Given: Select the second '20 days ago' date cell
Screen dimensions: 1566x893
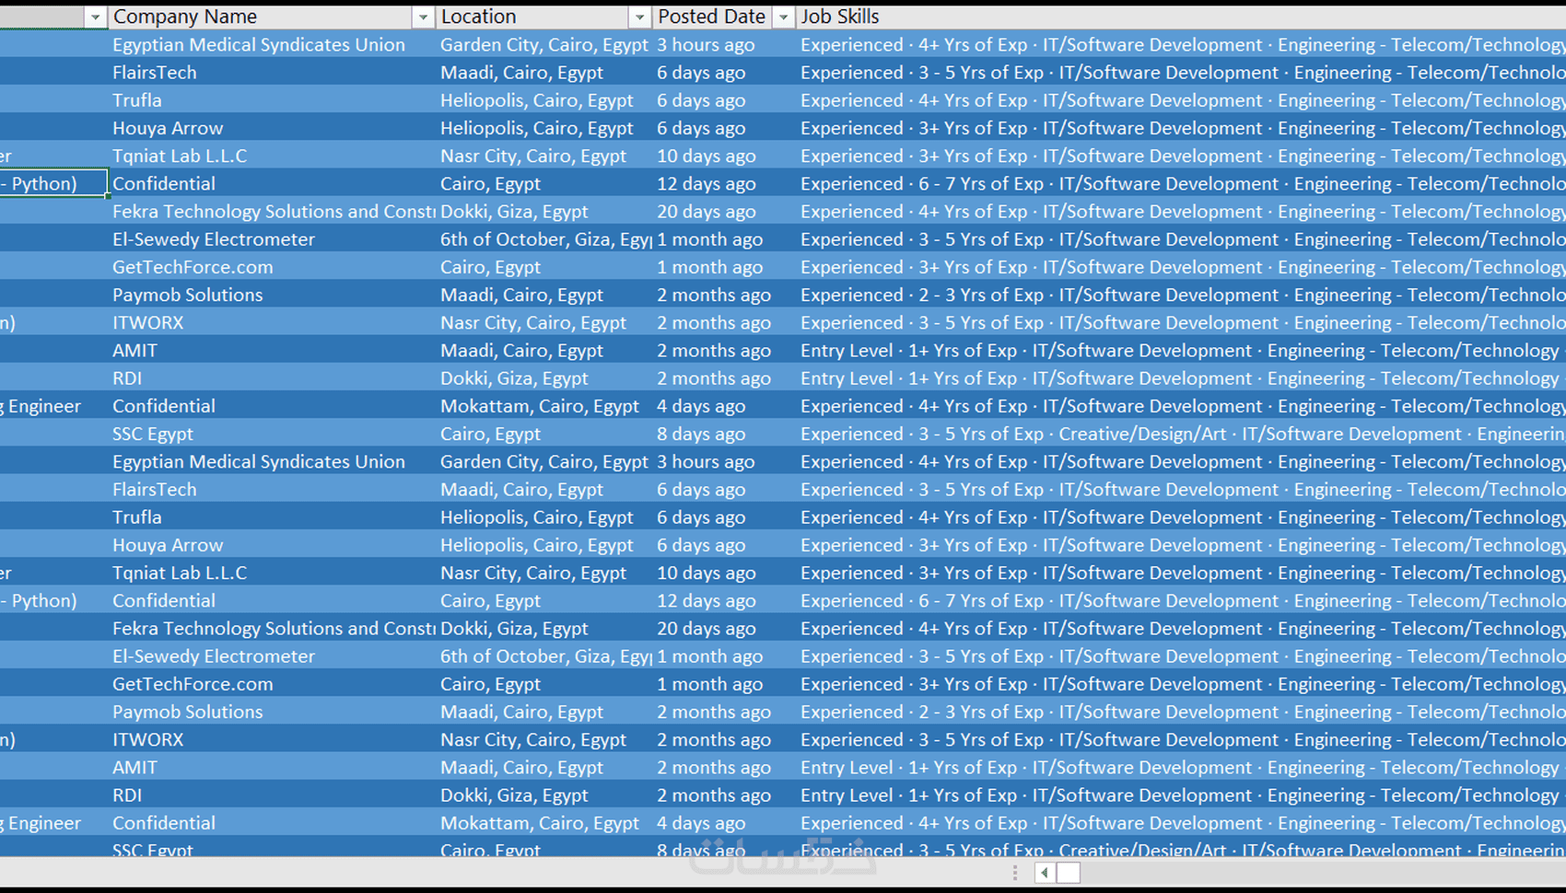Looking at the screenshot, I should pos(723,628).
